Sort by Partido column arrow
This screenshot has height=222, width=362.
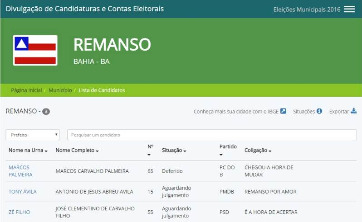coord(221,155)
